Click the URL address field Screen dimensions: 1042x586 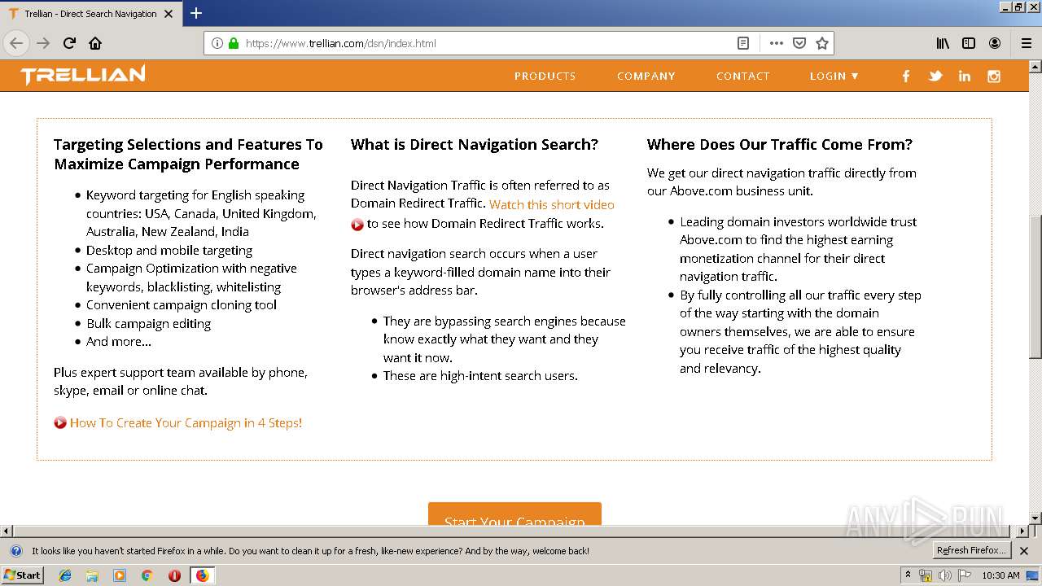(x=488, y=43)
